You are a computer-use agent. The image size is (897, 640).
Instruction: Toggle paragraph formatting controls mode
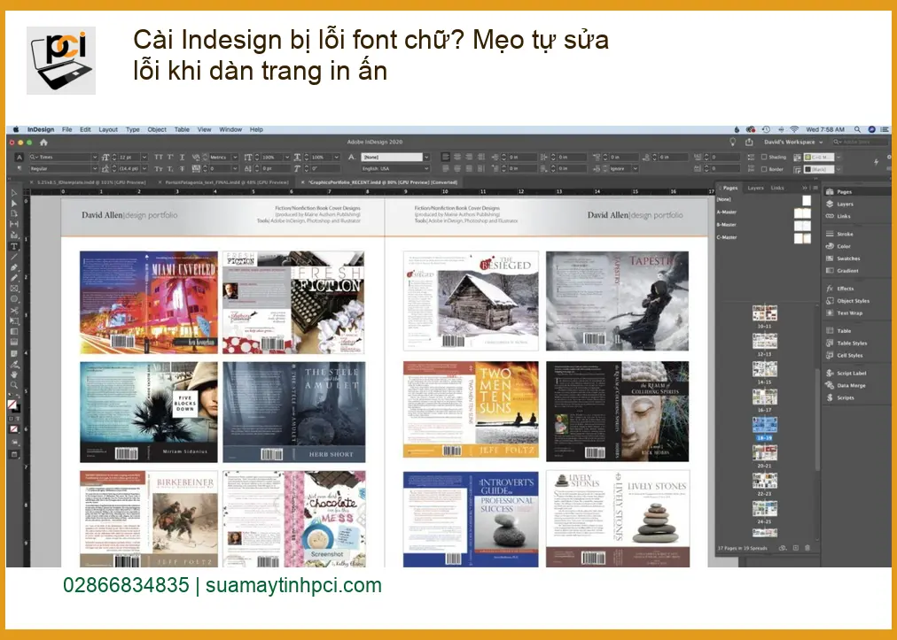click(19, 168)
